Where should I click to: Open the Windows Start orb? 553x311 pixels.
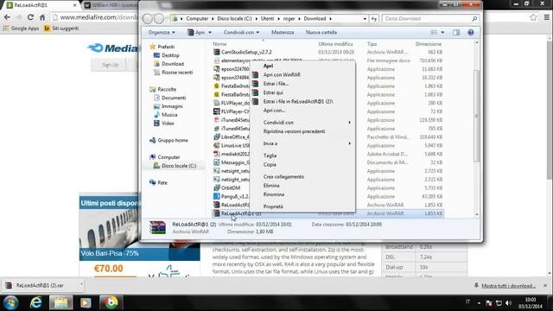11,302
